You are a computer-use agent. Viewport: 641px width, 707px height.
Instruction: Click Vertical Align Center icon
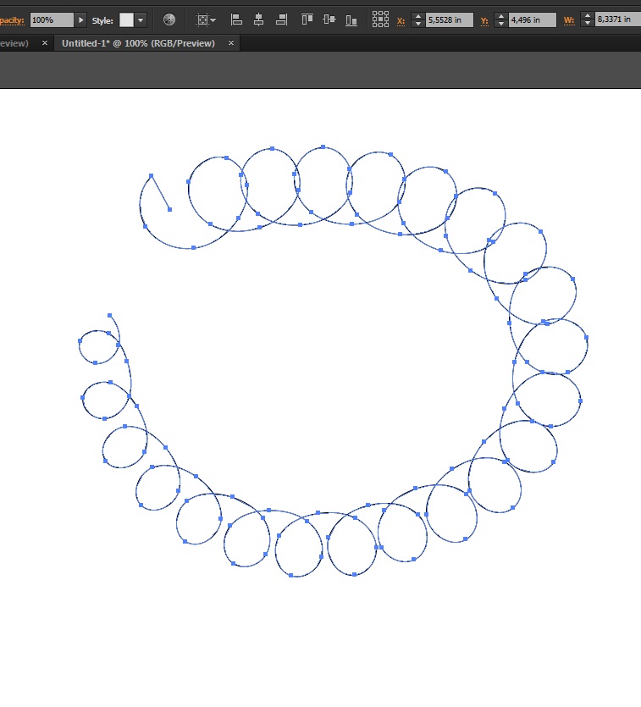click(329, 19)
